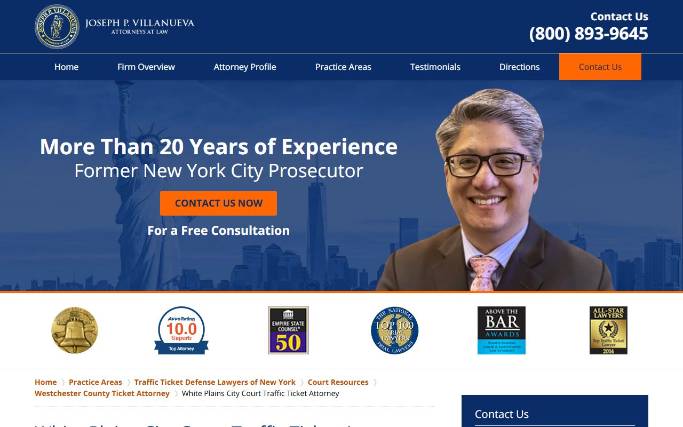The width and height of the screenshot is (683, 427).
Task: Click the Joseph P. Villanueva firm logo
Action: click(x=115, y=27)
